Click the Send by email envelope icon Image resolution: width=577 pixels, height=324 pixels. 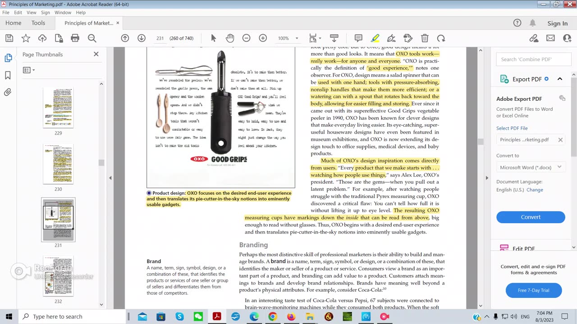click(x=550, y=38)
